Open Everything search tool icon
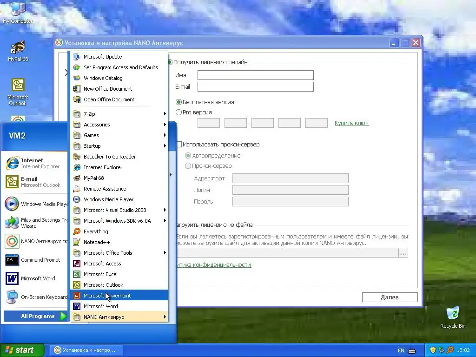The image size is (476, 357). point(77,231)
